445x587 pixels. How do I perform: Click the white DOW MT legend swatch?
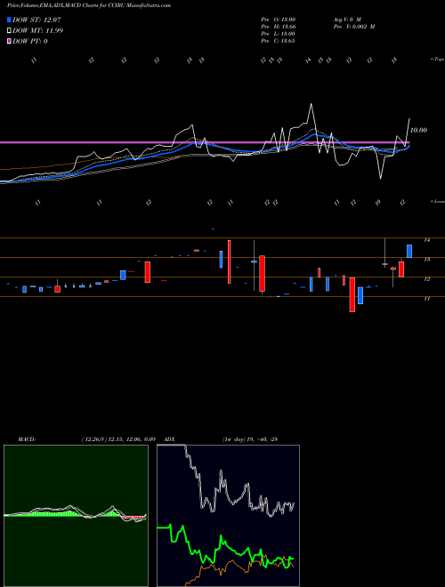[9, 30]
